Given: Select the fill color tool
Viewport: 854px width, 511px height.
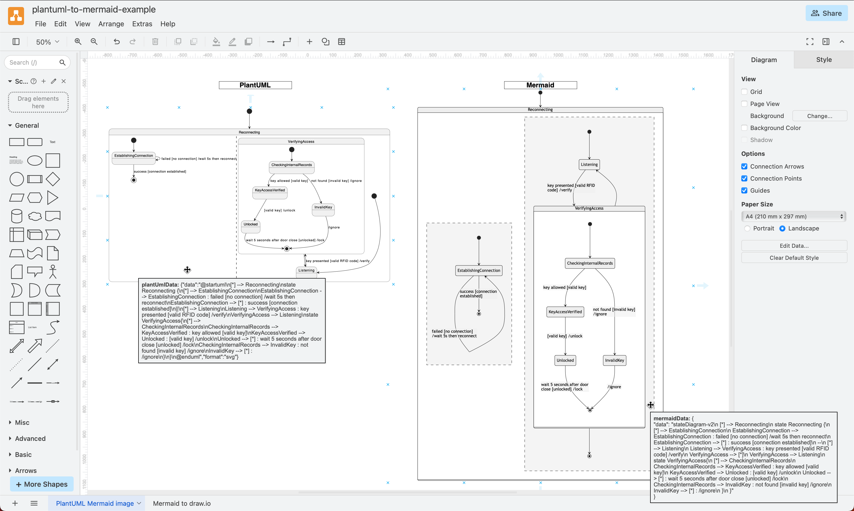Looking at the screenshot, I should coord(216,41).
